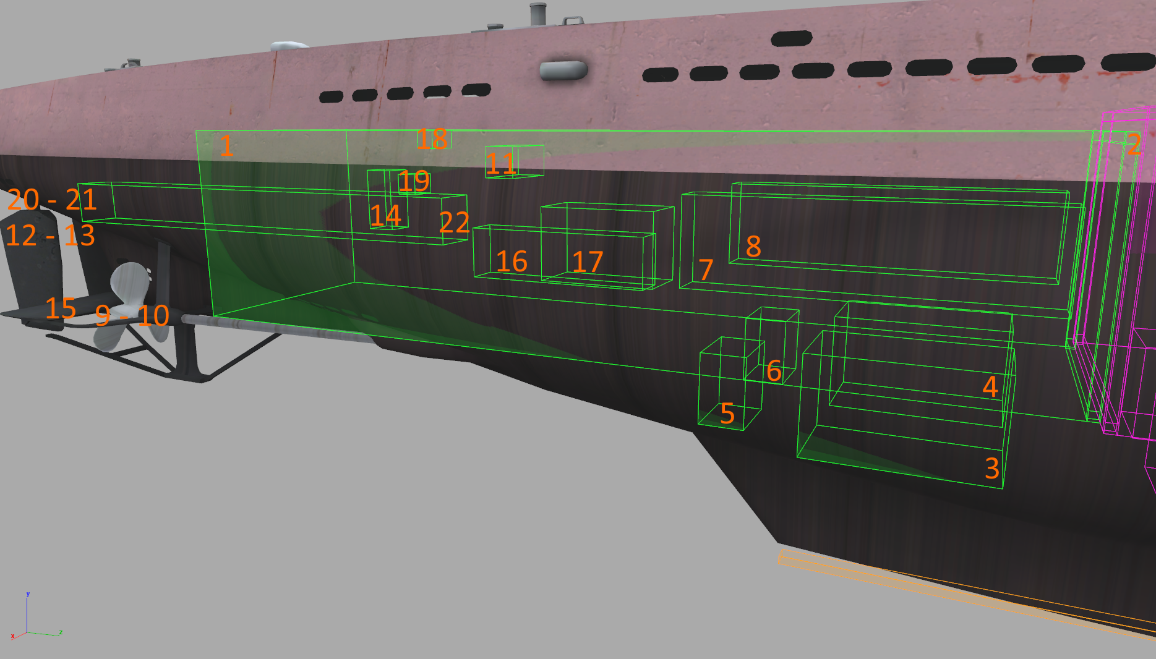Click the XYZ axis gizmo
1156x659 pixels.
coord(36,616)
